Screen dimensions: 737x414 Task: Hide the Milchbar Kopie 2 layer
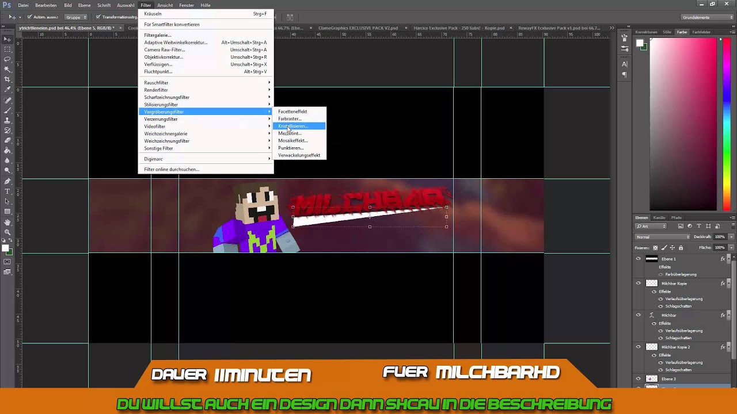tap(638, 347)
